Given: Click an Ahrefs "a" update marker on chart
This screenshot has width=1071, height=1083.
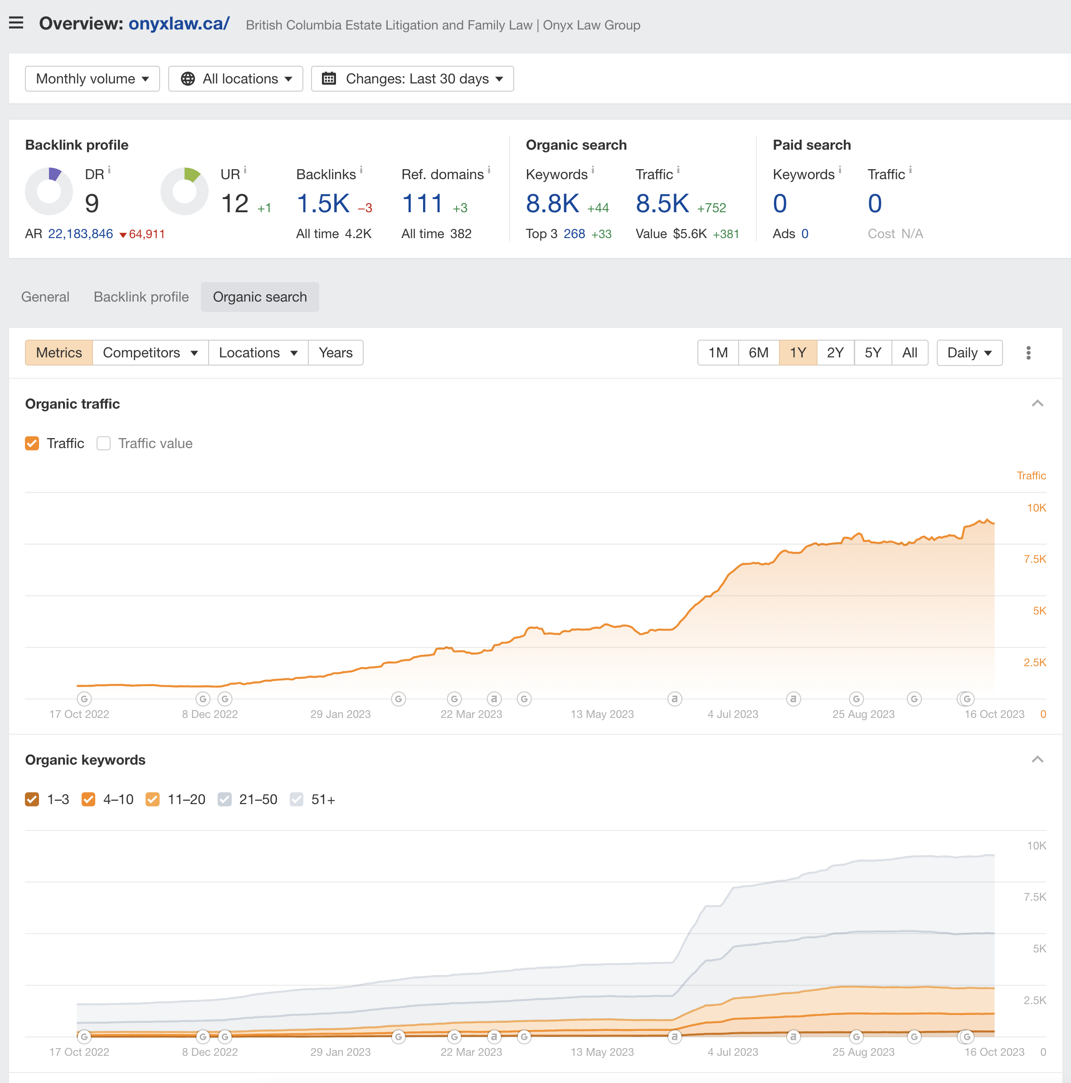Looking at the screenshot, I should pyautogui.click(x=494, y=698).
